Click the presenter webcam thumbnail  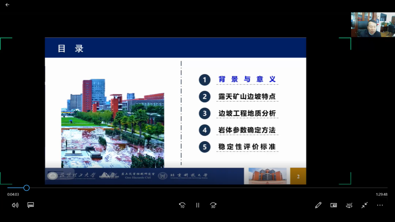click(x=372, y=25)
